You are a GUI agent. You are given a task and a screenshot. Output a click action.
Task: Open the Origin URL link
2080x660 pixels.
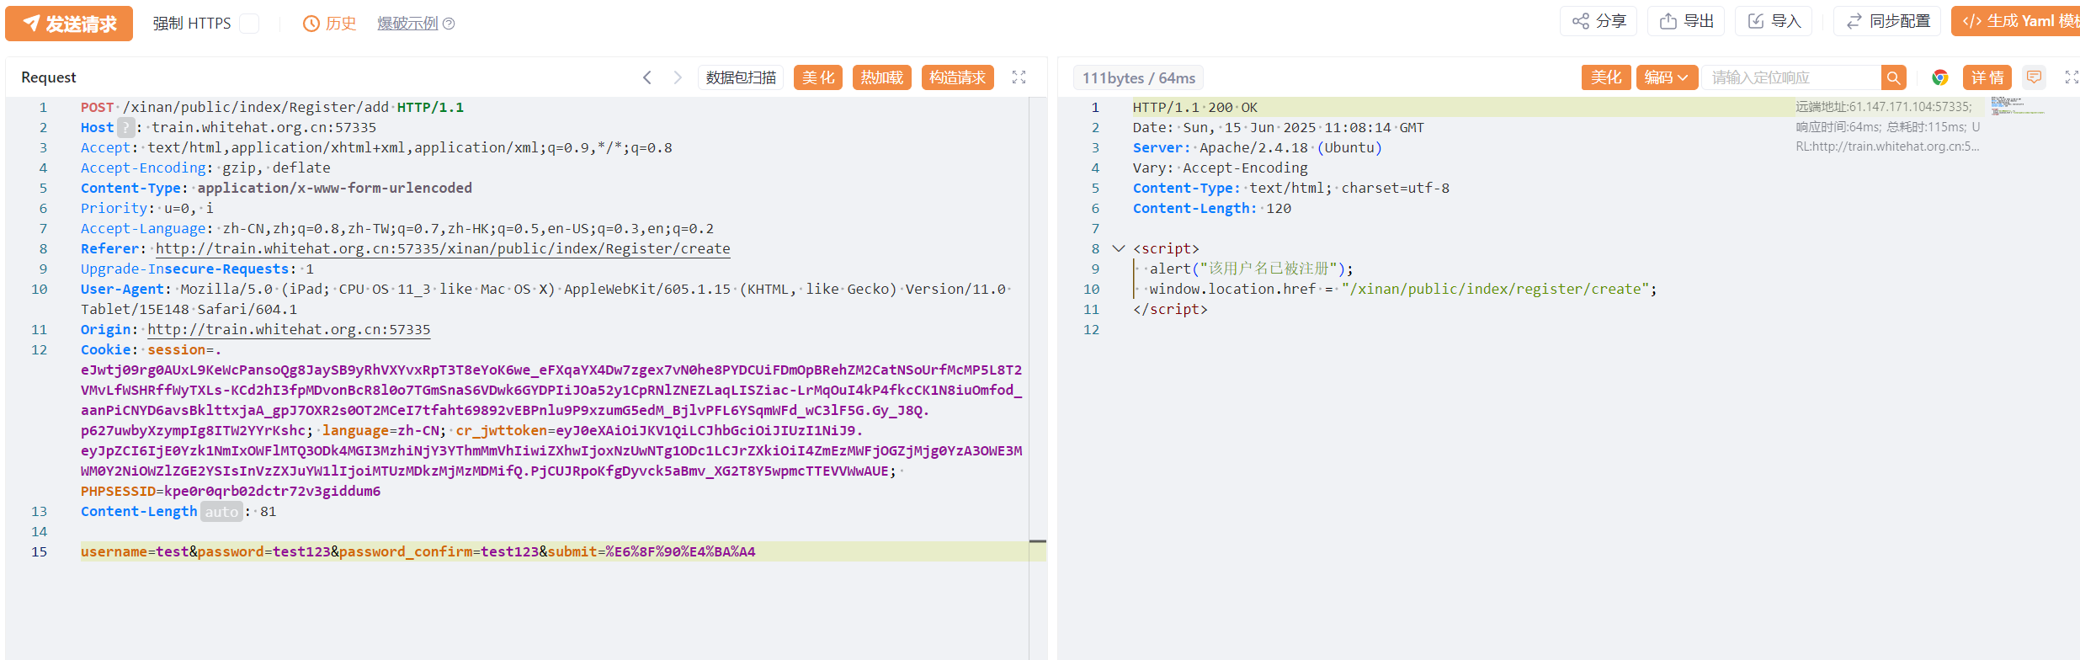[x=289, y=329]
